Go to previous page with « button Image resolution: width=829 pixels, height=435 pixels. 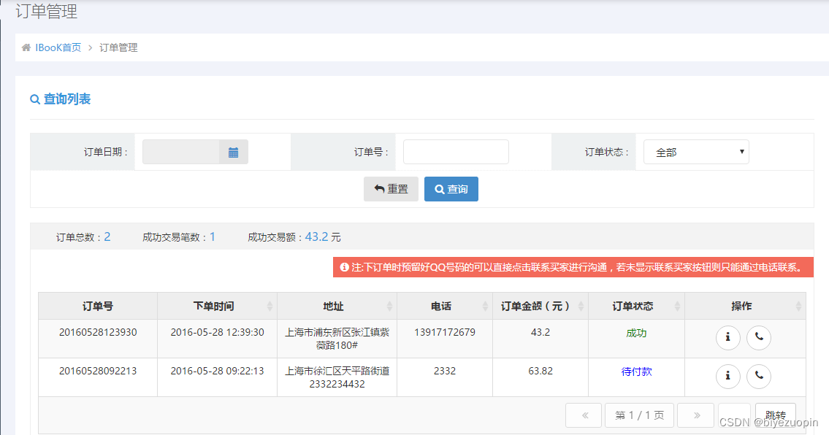(x=584, y=415)
